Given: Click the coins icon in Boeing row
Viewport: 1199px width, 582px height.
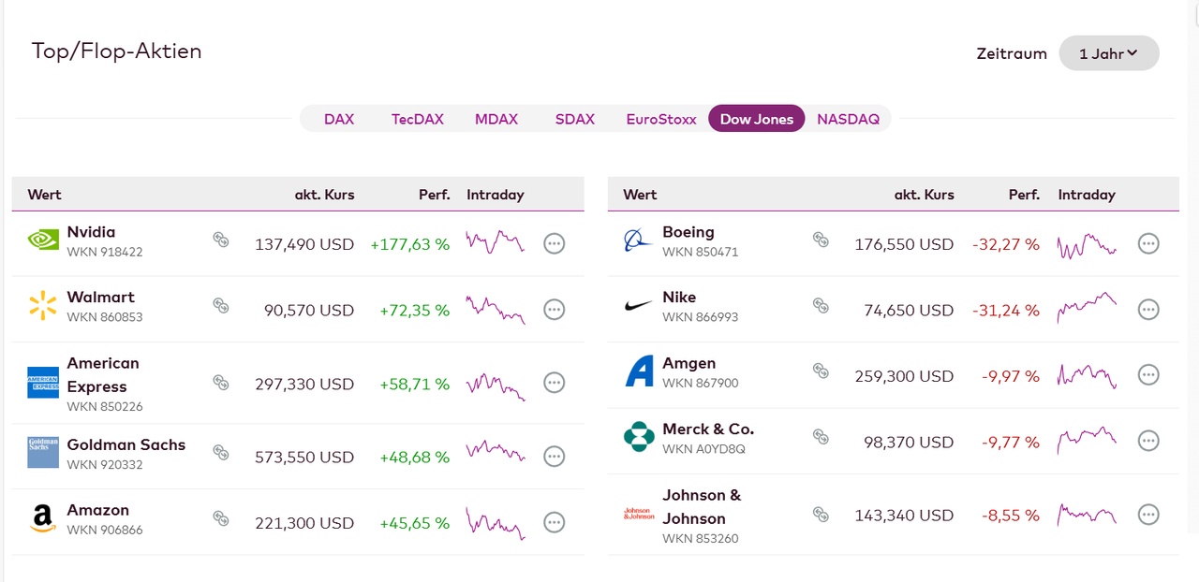Looking at the screenshot, I should [821, 240].
